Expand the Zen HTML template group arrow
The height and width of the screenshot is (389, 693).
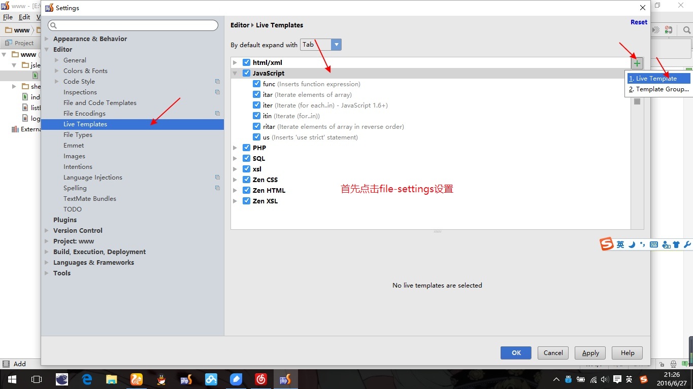pos(235,190)
